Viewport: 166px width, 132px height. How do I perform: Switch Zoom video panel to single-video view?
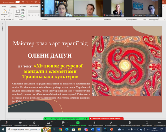[43, 6]
